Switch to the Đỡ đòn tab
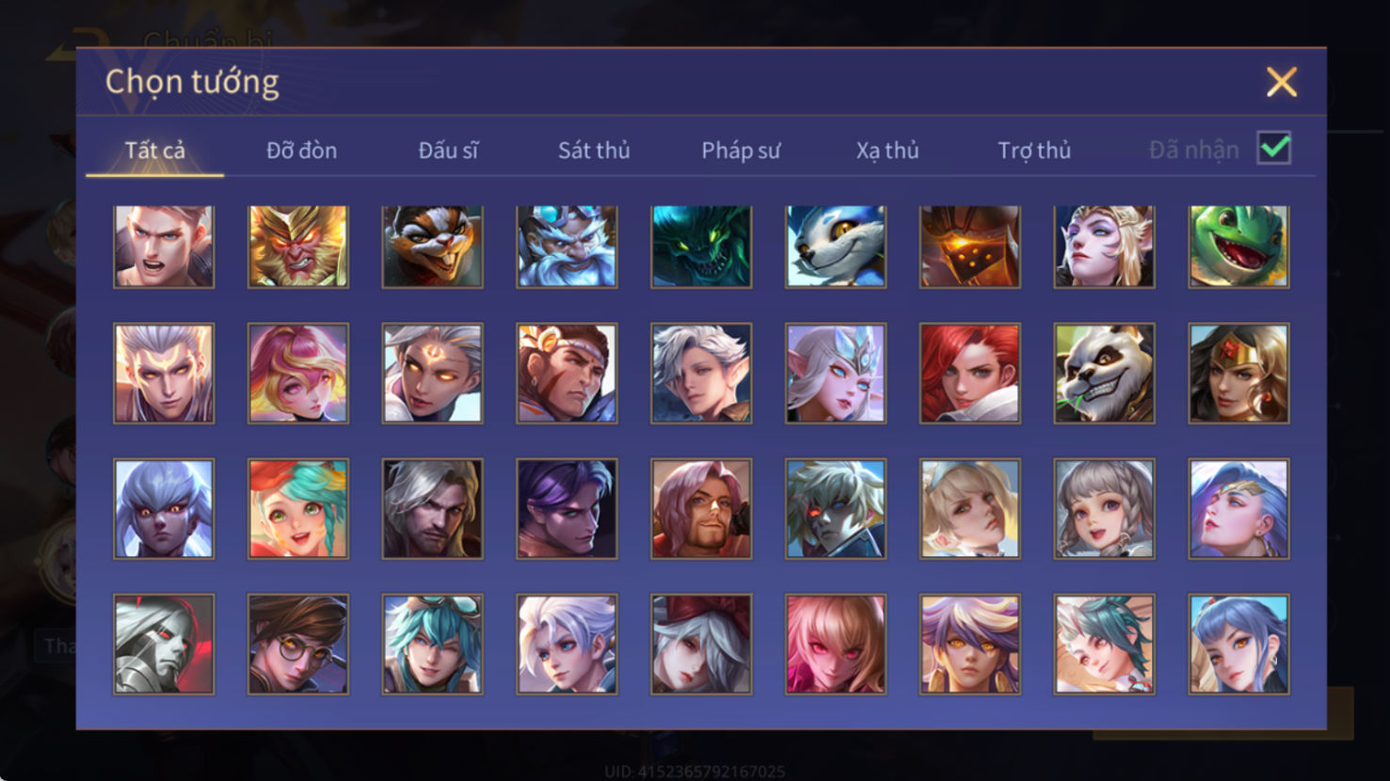 point(301,151)
